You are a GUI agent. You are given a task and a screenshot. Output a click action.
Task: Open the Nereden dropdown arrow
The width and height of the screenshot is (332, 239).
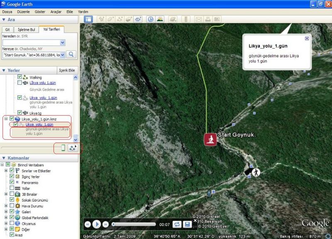point(63,42)
